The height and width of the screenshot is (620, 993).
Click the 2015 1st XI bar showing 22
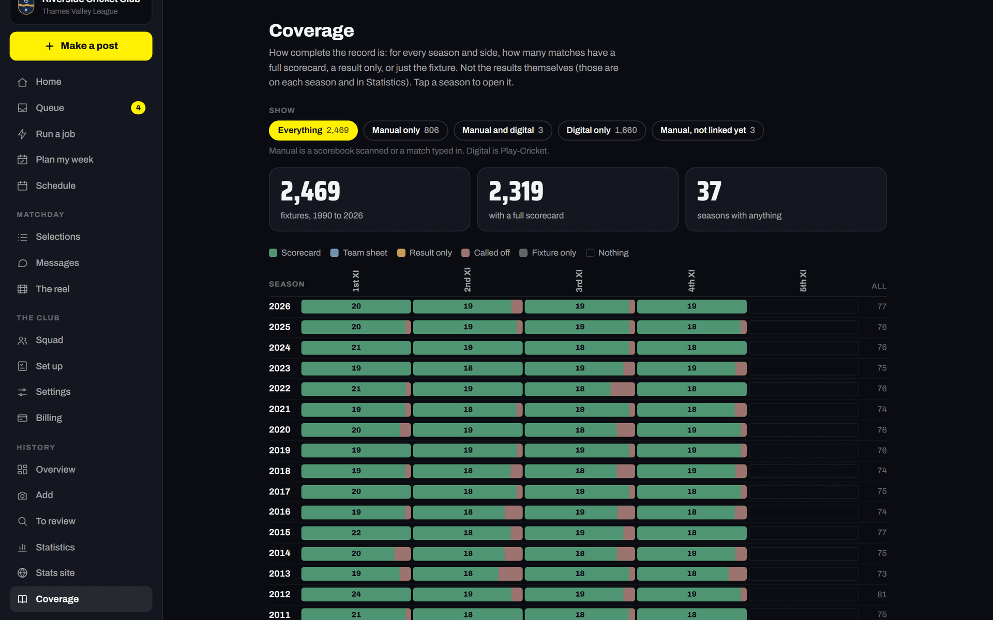click(x=356, y=533)
